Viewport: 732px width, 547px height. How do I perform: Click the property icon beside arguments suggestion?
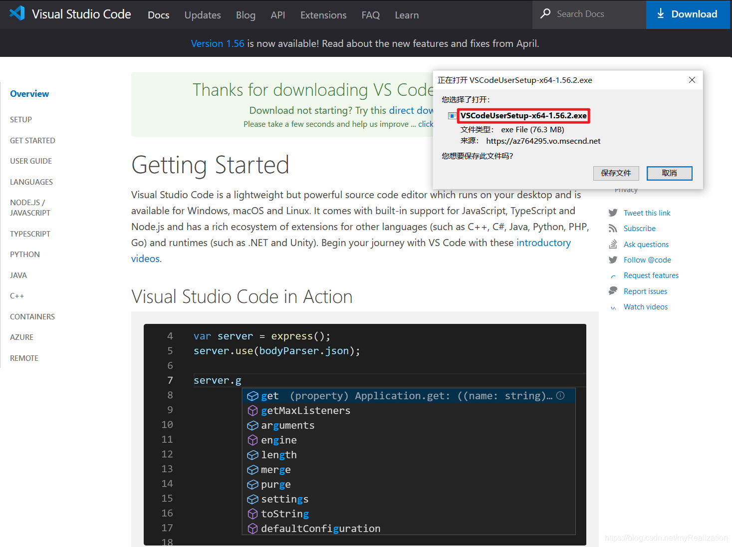click(253, 426)
